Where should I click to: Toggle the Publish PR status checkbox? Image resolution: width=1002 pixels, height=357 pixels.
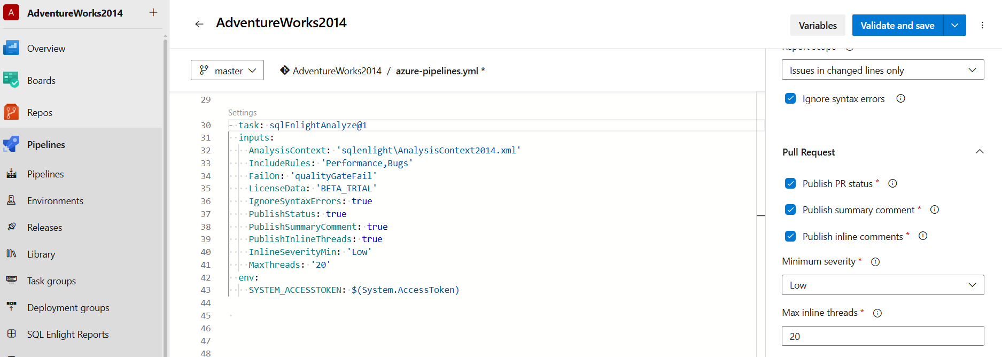(x=790, y=183)
